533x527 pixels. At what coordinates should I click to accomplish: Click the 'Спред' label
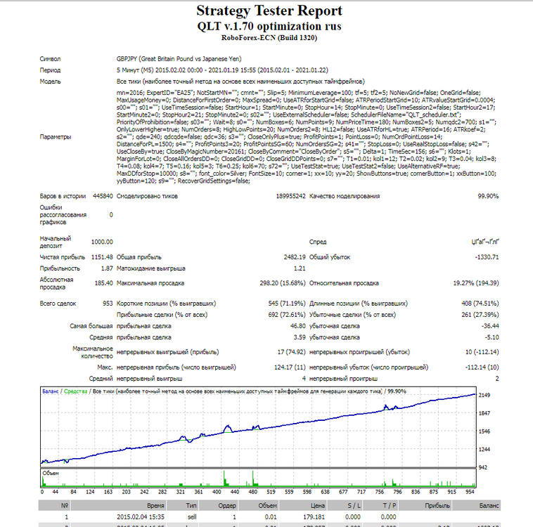(318, 242)
